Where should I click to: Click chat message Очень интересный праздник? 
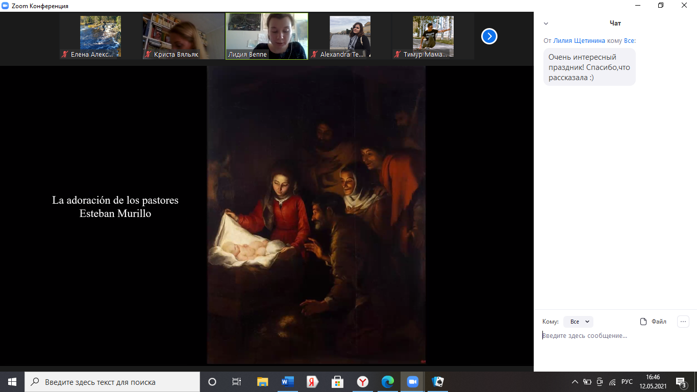click(589, 67)
